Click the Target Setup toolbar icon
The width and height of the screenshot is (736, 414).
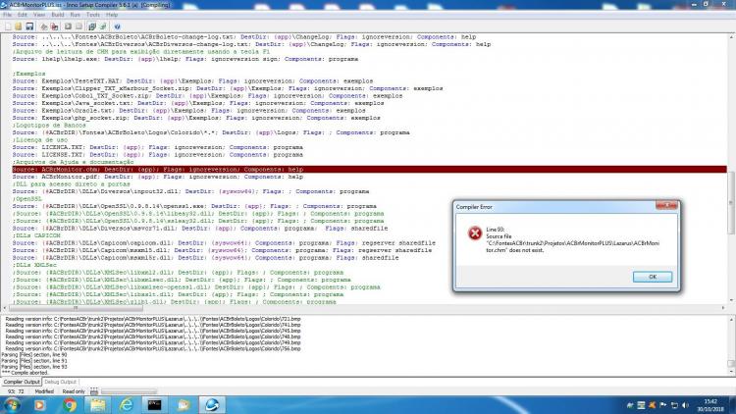point(92,26)
